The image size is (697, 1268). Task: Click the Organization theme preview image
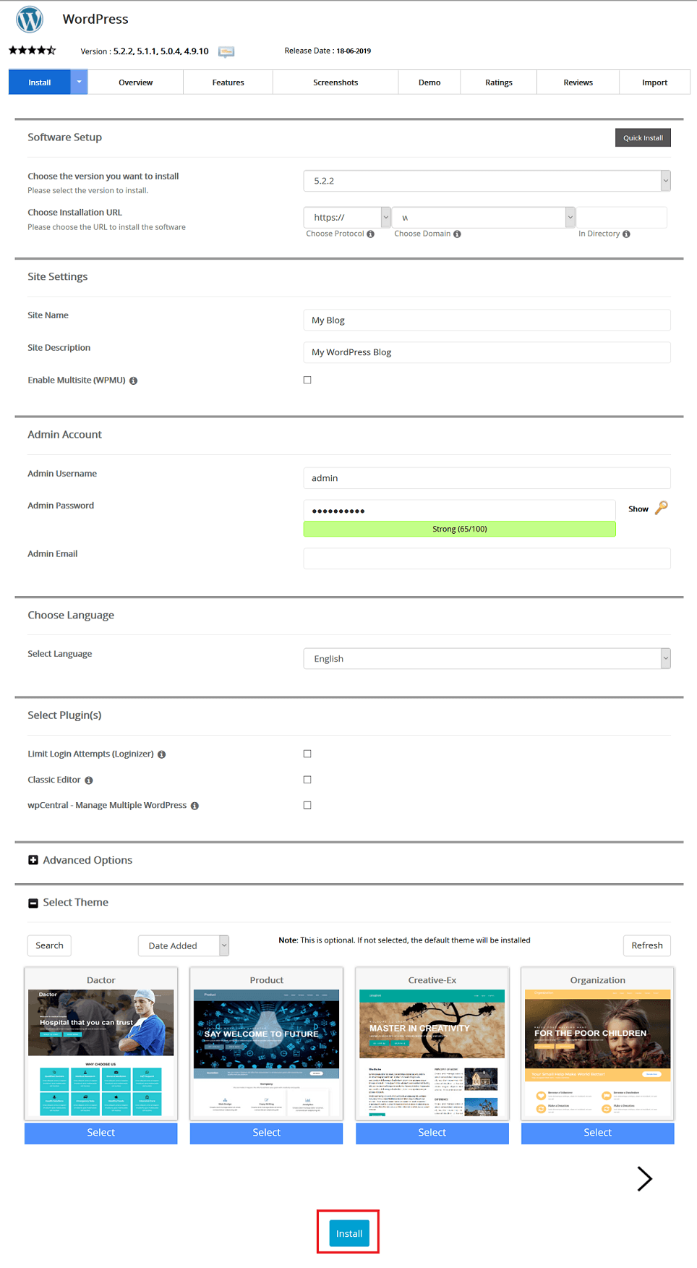pyautogui.click(x=598, y=1053)
